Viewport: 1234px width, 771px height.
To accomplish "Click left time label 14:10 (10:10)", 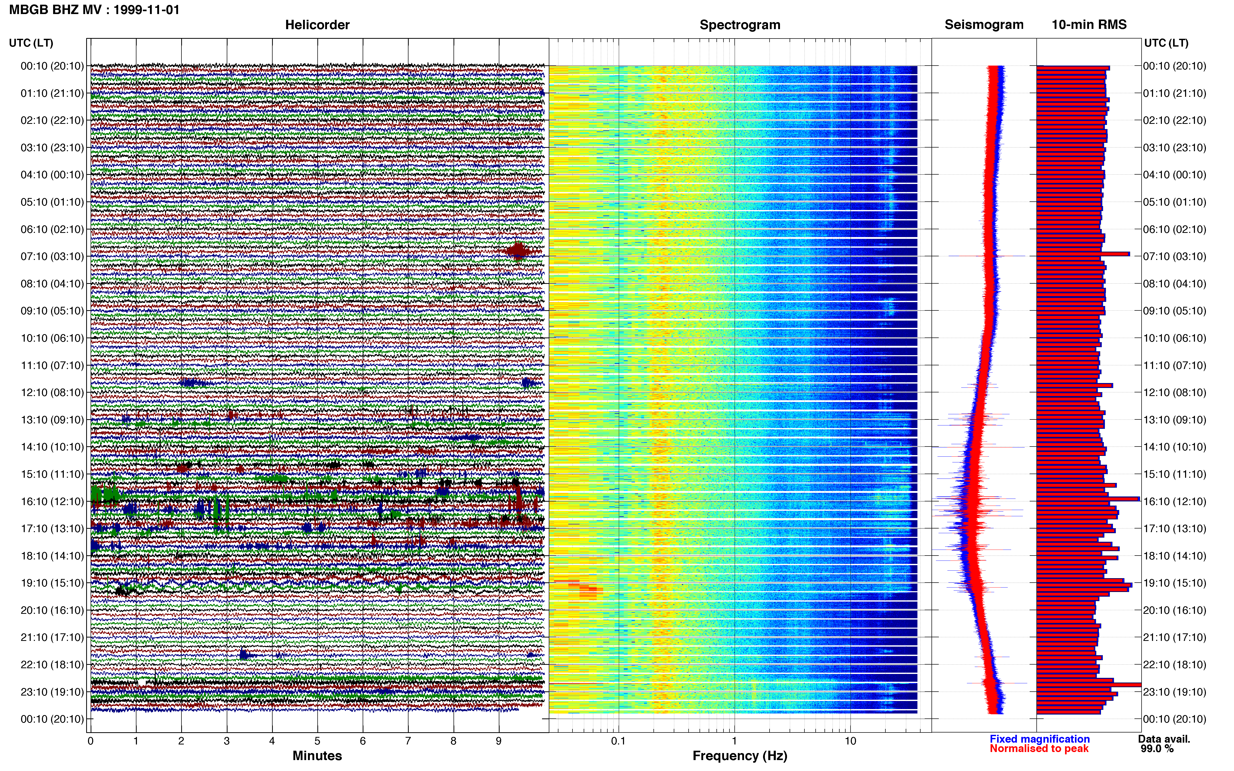I will 52,447.
